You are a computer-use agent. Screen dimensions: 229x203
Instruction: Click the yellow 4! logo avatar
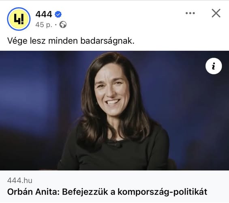19,19
